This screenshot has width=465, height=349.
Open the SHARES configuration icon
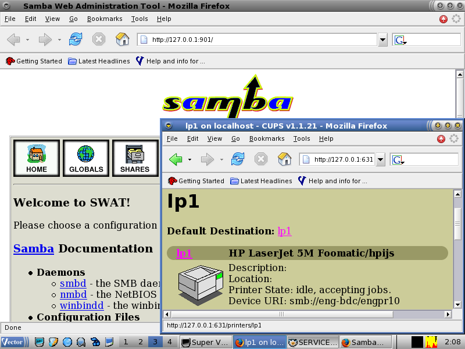[135, 158]
